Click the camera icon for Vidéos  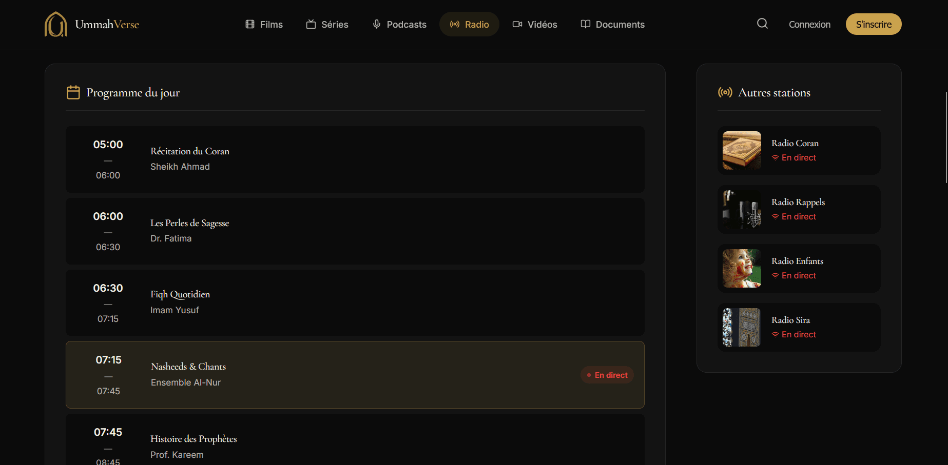point(517,24)
